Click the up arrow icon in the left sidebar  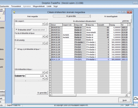(3, 13)
